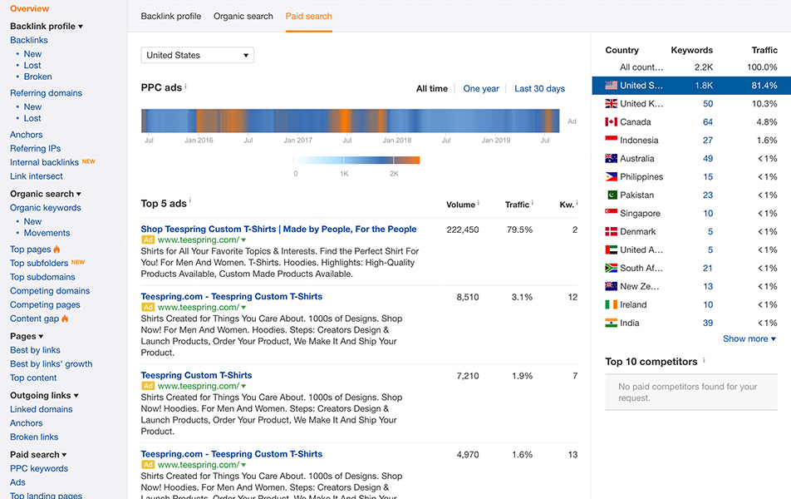Select the Last 30 days range
The width and height of the screenshot is (791, 499).
[539, 89]
